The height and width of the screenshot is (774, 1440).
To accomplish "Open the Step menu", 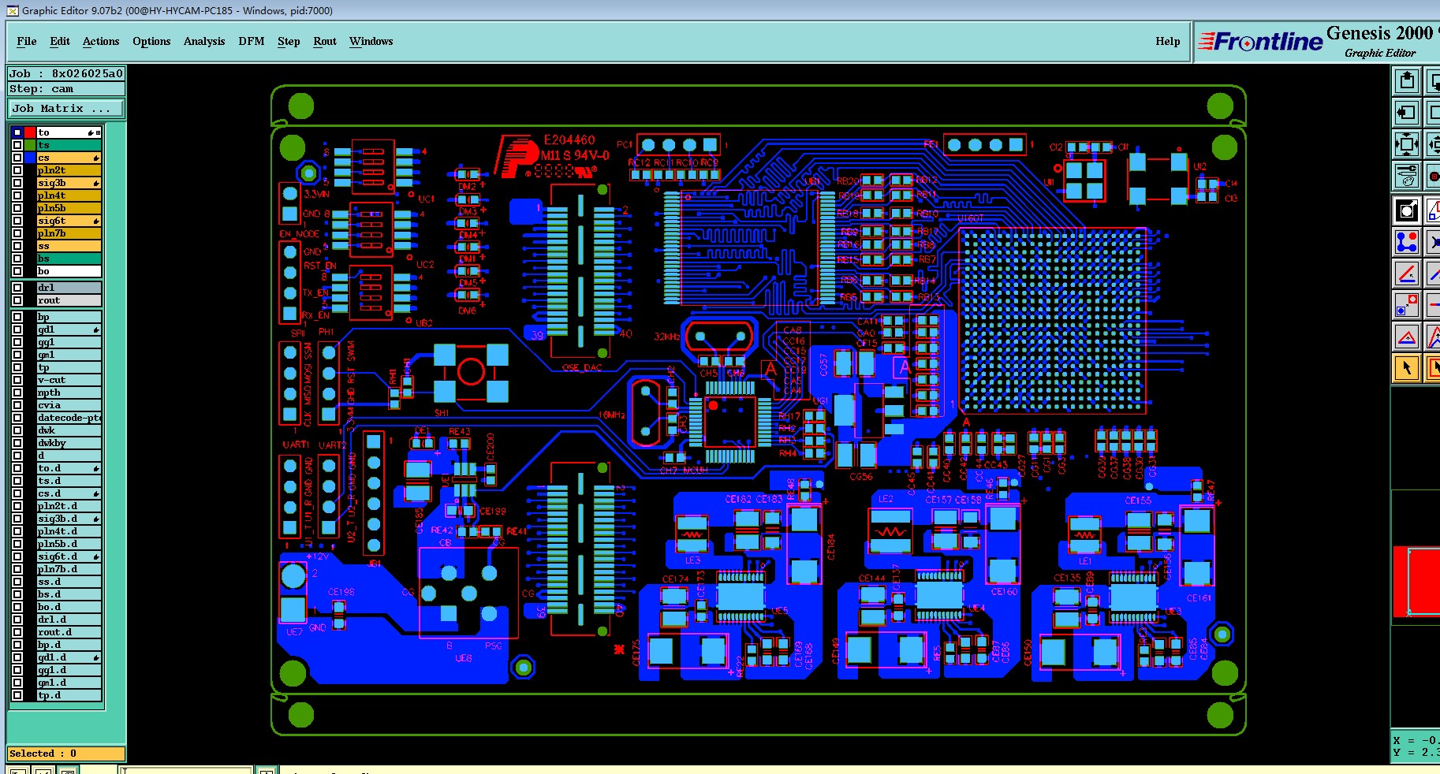I will click(289, 41).
